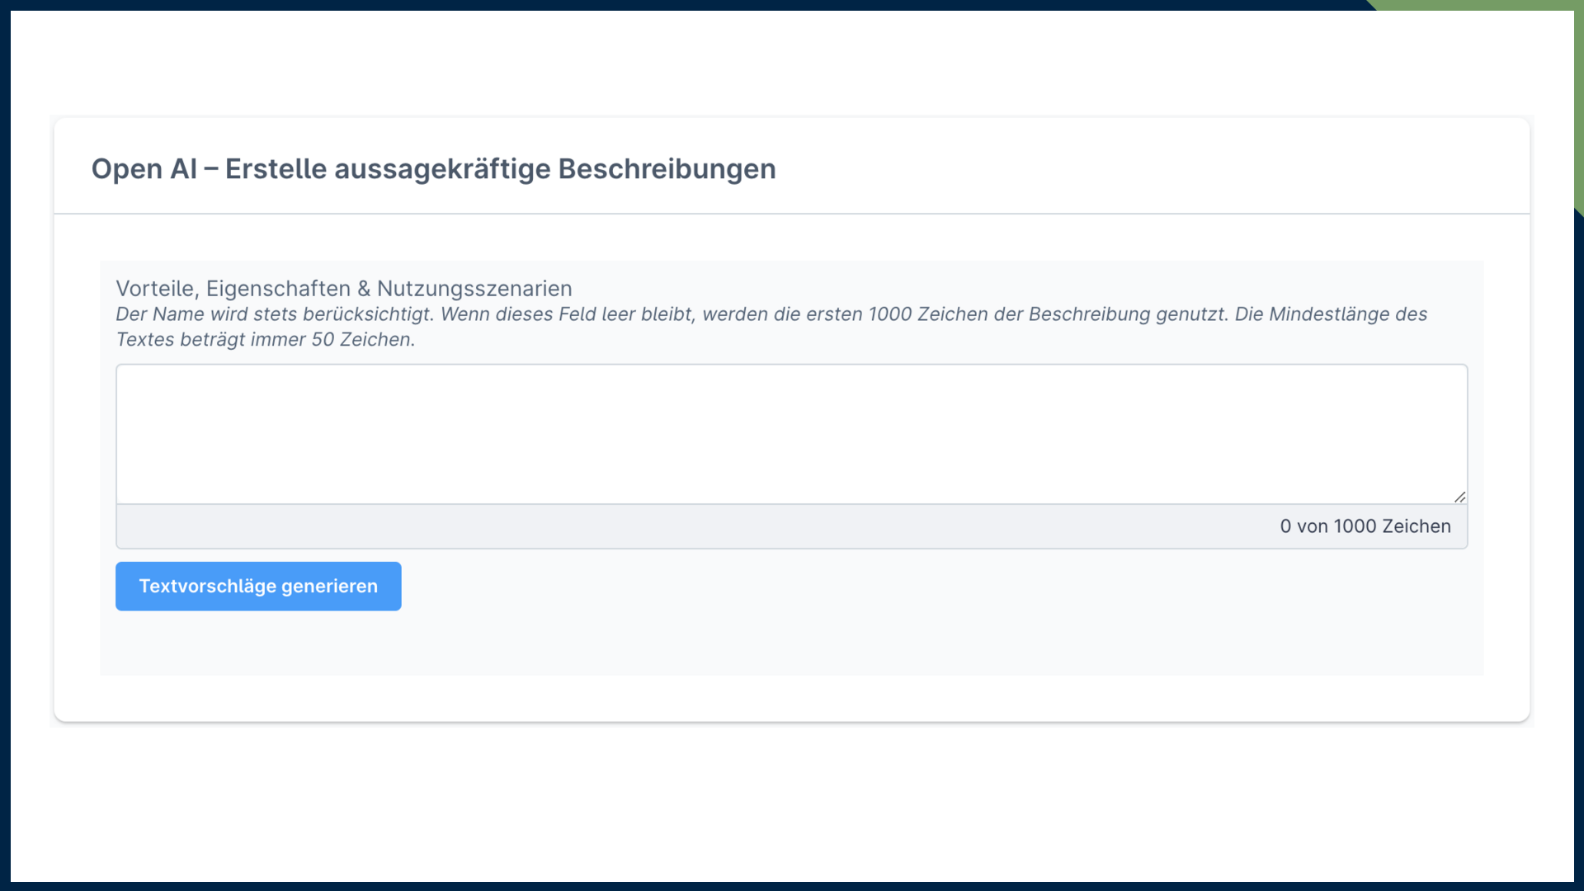The width and height of the screenshot is (1584, 891).
Task: Click the italic hint 'Der Name wird stets berücksichtigt'
Action: (x=274, y=314)
